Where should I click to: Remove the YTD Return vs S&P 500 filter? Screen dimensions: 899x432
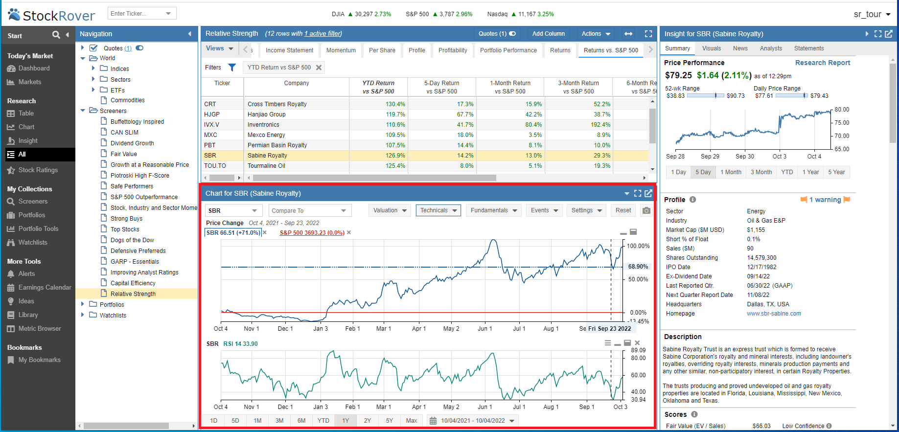[x=319, y=68]
